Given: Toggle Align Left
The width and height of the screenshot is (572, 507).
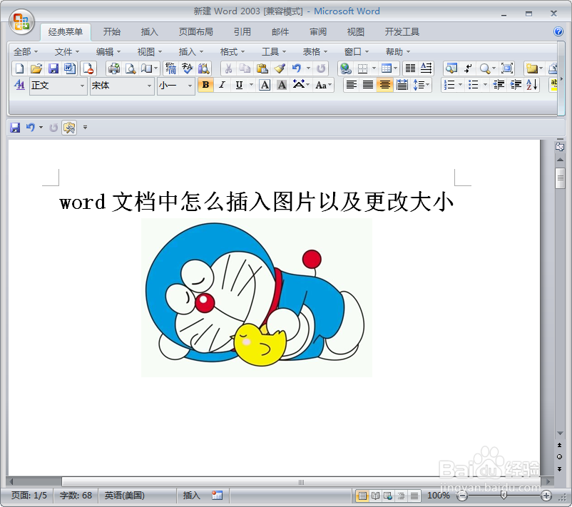Looking at the screenshot, I should coord(352,86).
